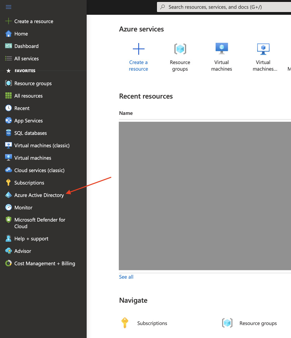Image resolution: width=291 pixels, height=338 pixels.
Task: Click the Dashboard chart icon in sidebar
Action: tap(9, 46)
